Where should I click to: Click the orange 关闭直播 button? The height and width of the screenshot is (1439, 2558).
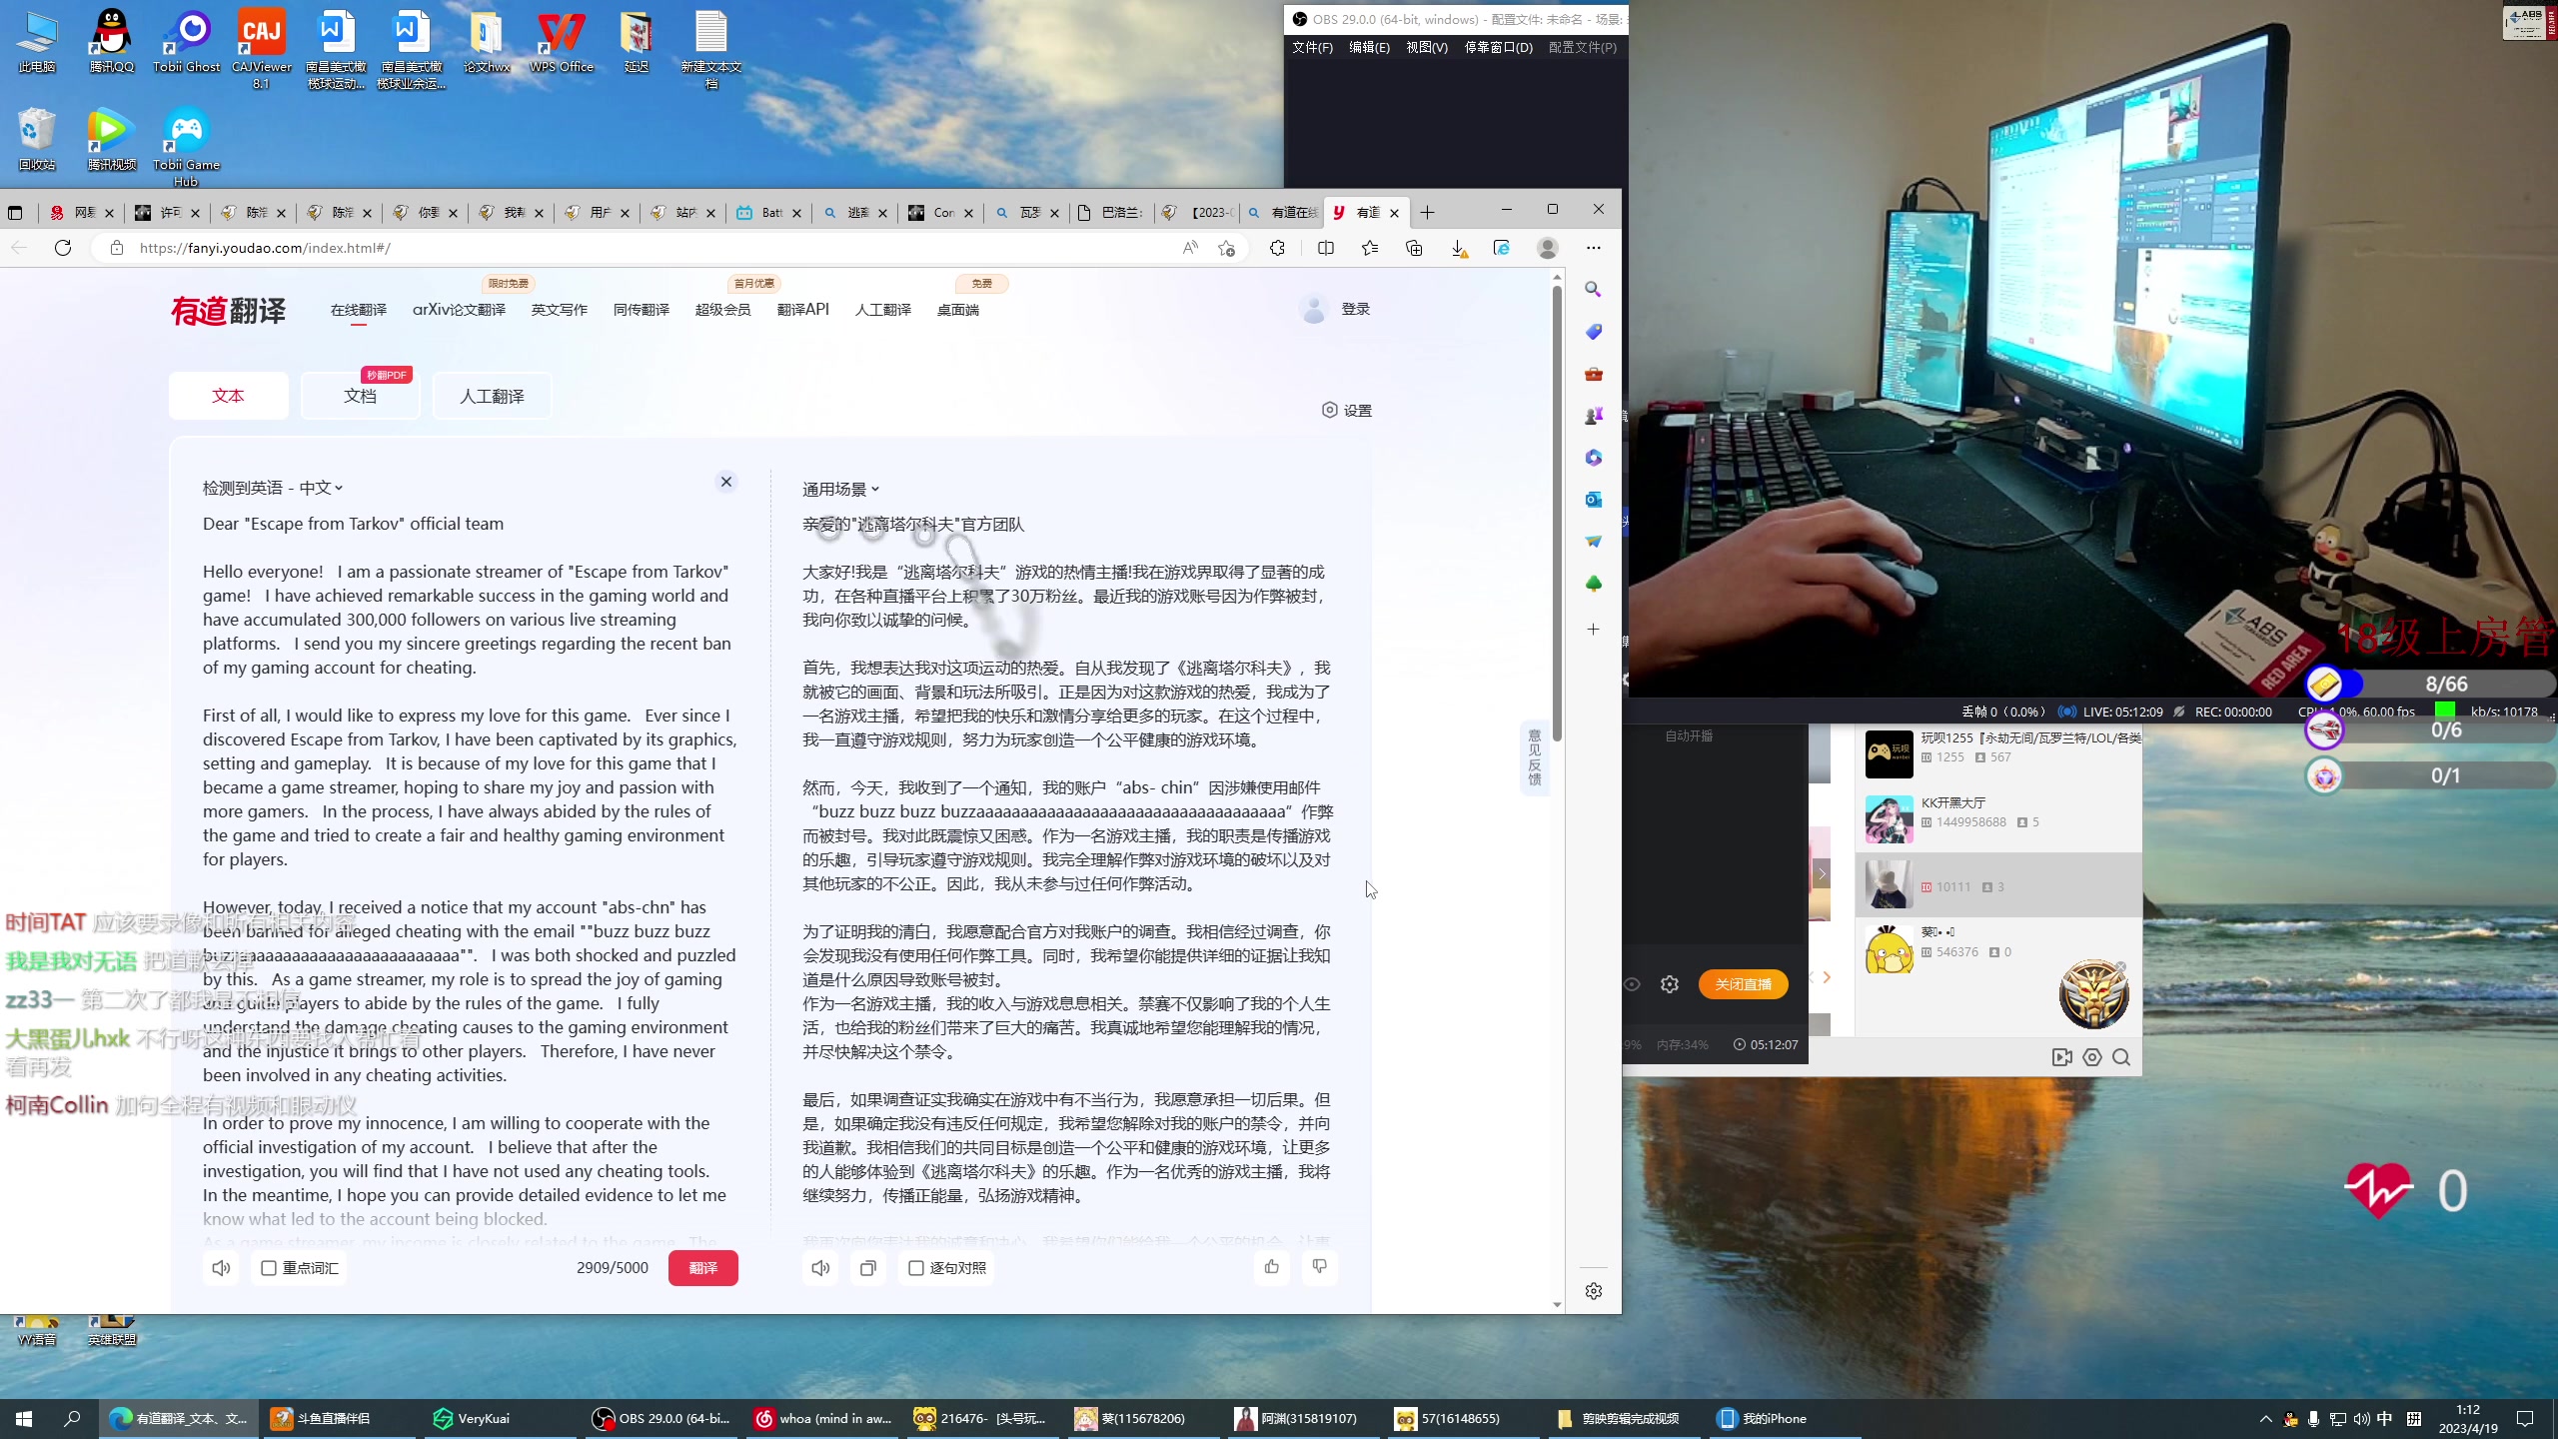coord(1743,984)
